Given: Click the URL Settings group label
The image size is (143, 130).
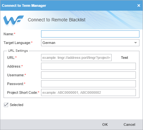Looking at the screenshot, I should [18, 51].
